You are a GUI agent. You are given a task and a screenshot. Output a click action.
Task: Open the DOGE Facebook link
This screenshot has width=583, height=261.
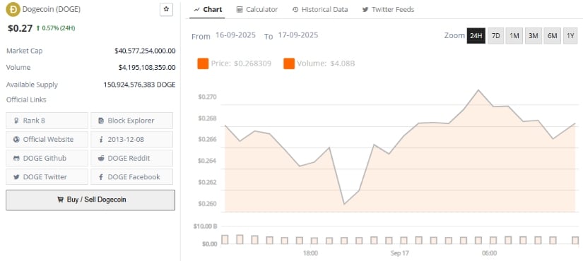pos(131,177)
